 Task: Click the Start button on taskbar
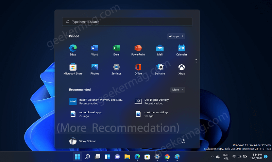78,157
